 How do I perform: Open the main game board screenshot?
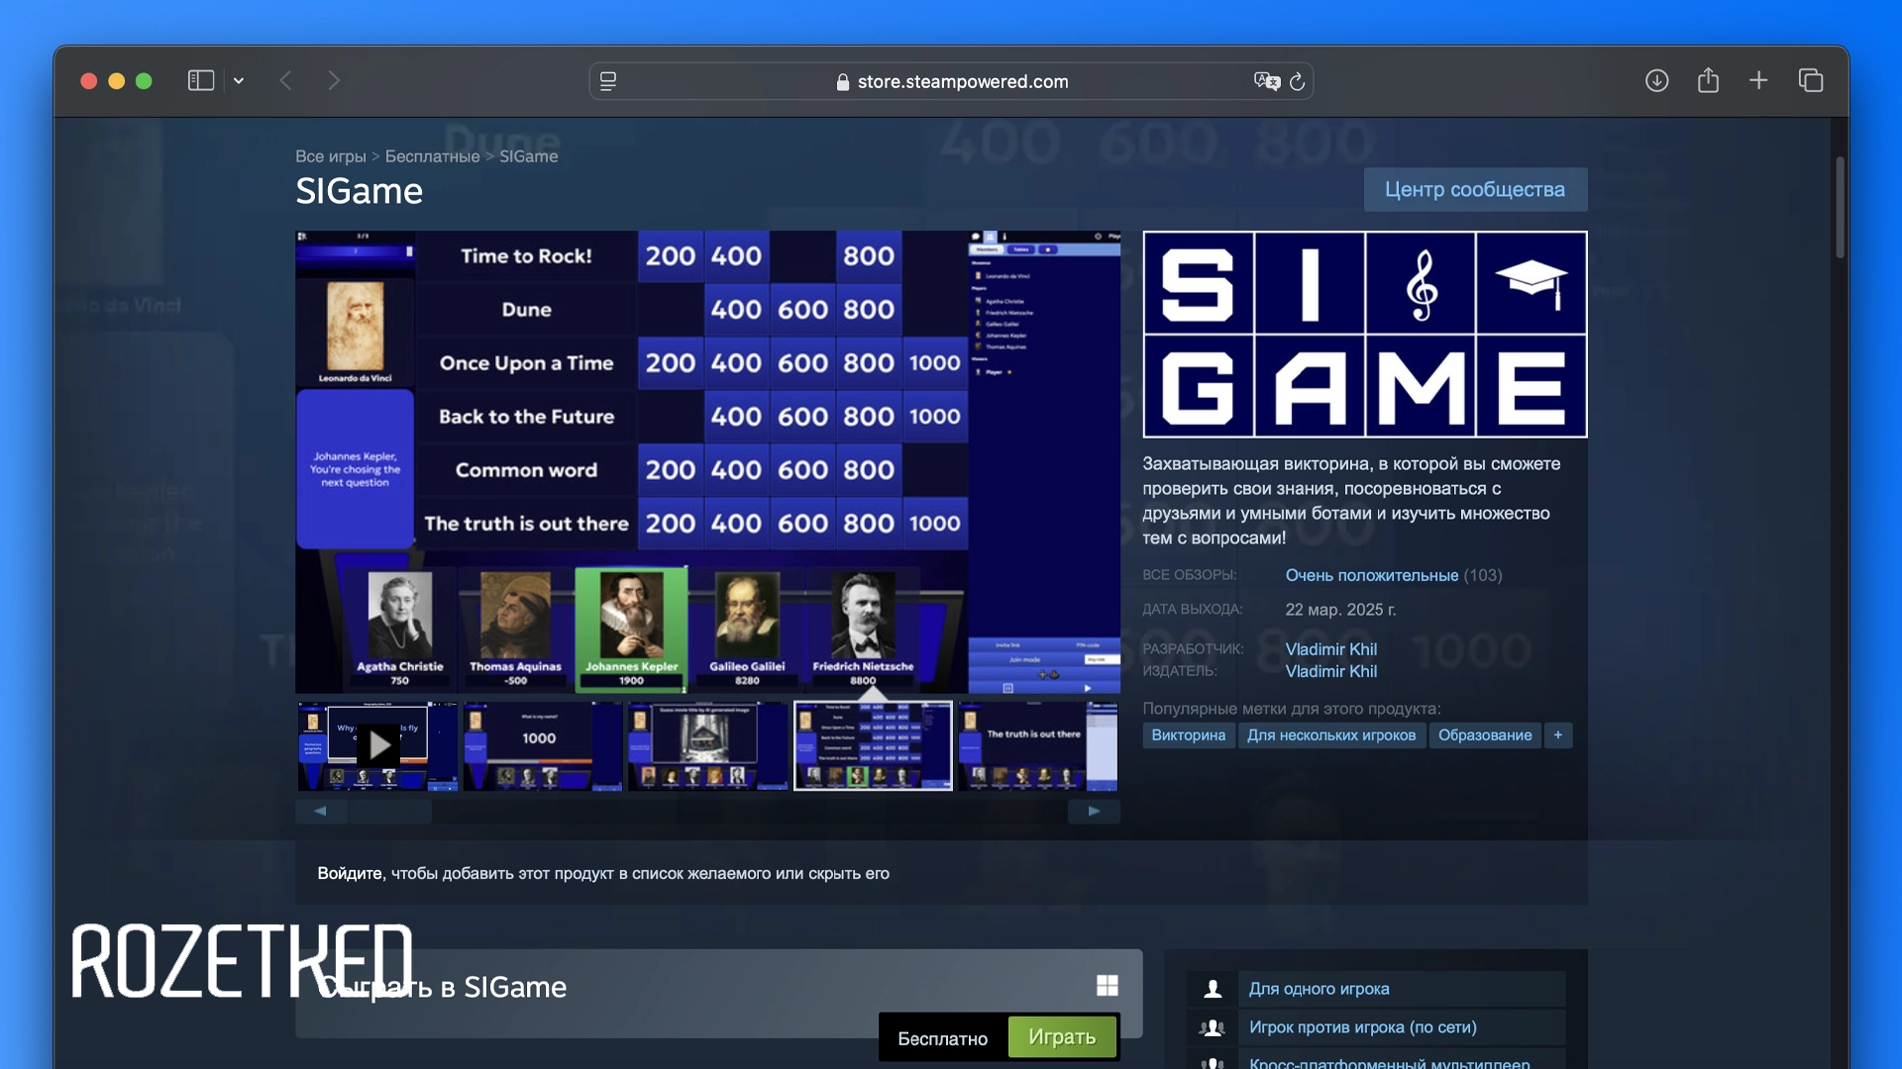(707, 462)
